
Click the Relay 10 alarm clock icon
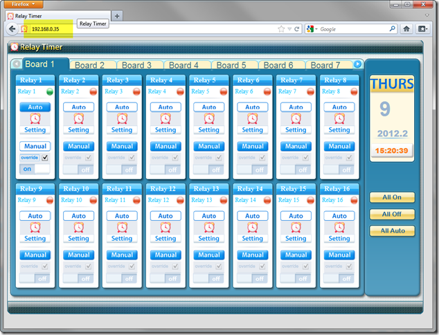click(x=79, y=227)
